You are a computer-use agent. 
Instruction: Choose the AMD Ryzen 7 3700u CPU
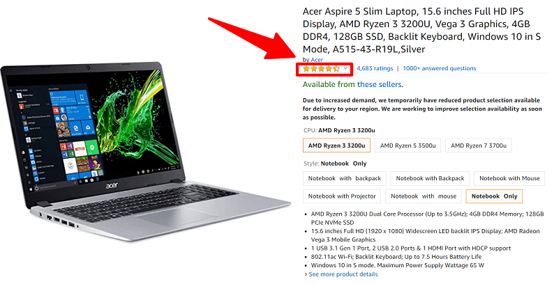click(479, 145)
